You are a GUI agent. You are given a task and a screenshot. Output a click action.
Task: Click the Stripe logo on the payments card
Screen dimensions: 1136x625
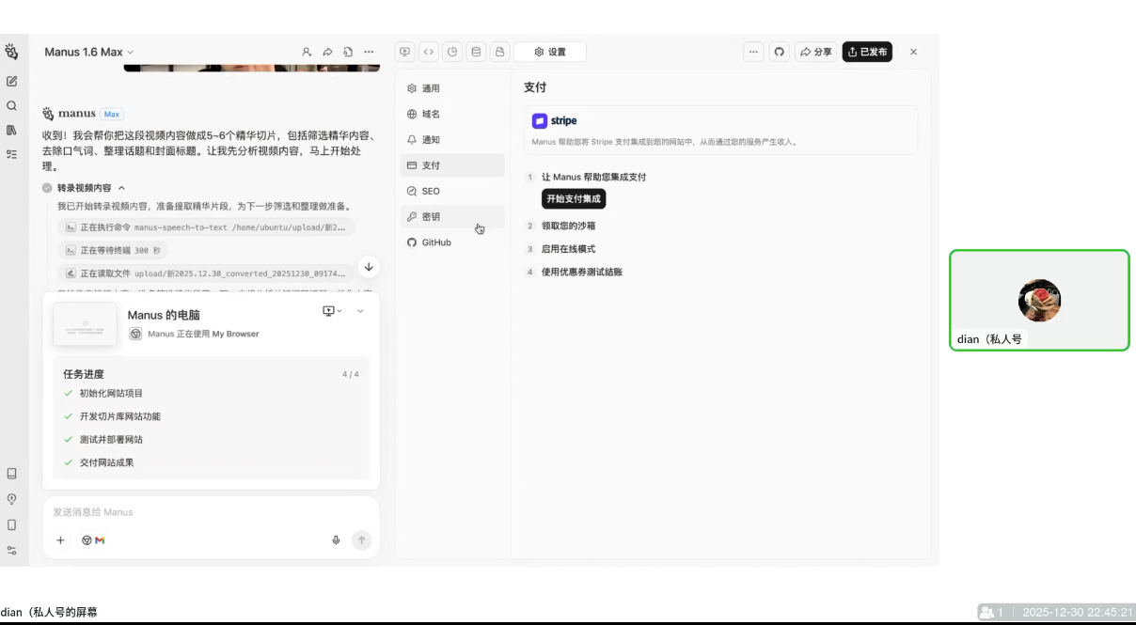(x=541, y=120)
